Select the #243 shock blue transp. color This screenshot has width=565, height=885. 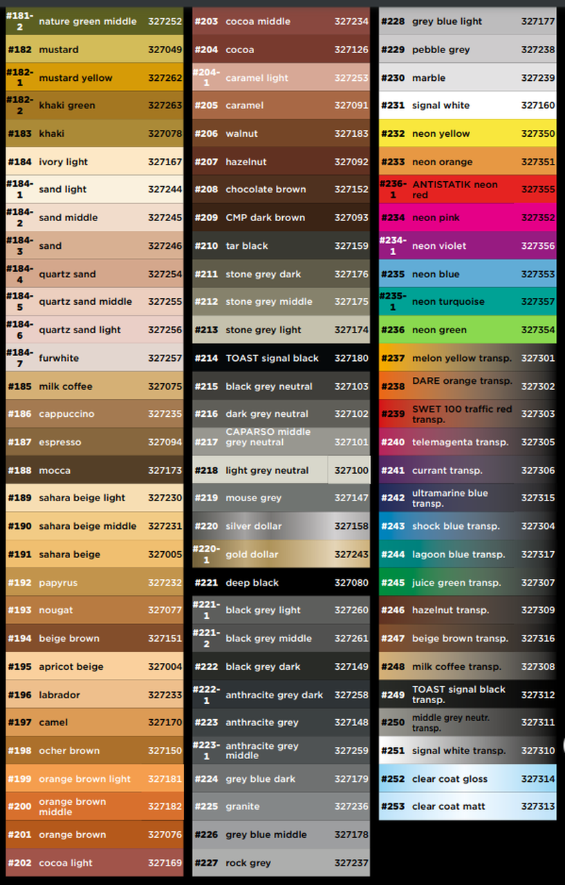click(467, 526)
